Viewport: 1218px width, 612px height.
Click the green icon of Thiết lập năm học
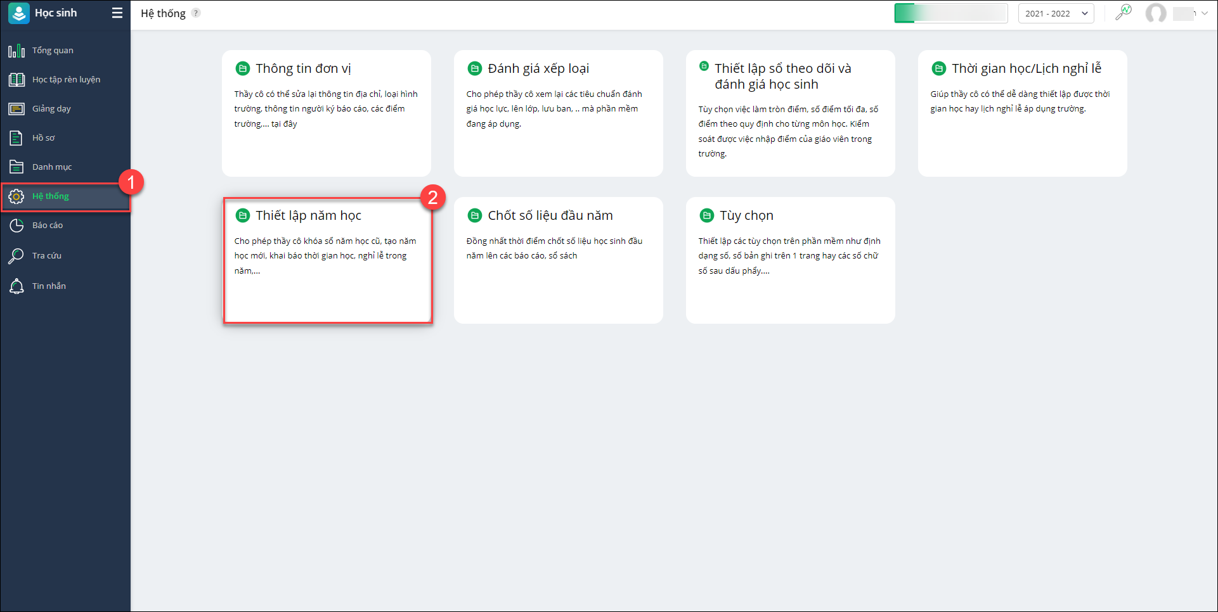[242, 215]
